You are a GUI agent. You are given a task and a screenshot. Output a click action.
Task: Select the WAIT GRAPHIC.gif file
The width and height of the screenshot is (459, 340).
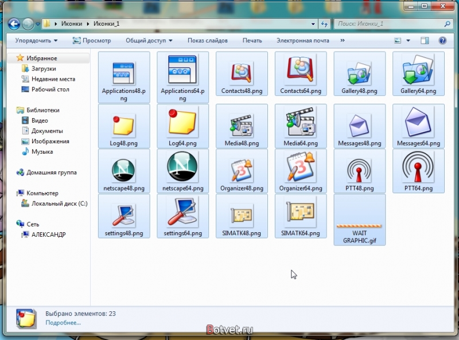359,220
